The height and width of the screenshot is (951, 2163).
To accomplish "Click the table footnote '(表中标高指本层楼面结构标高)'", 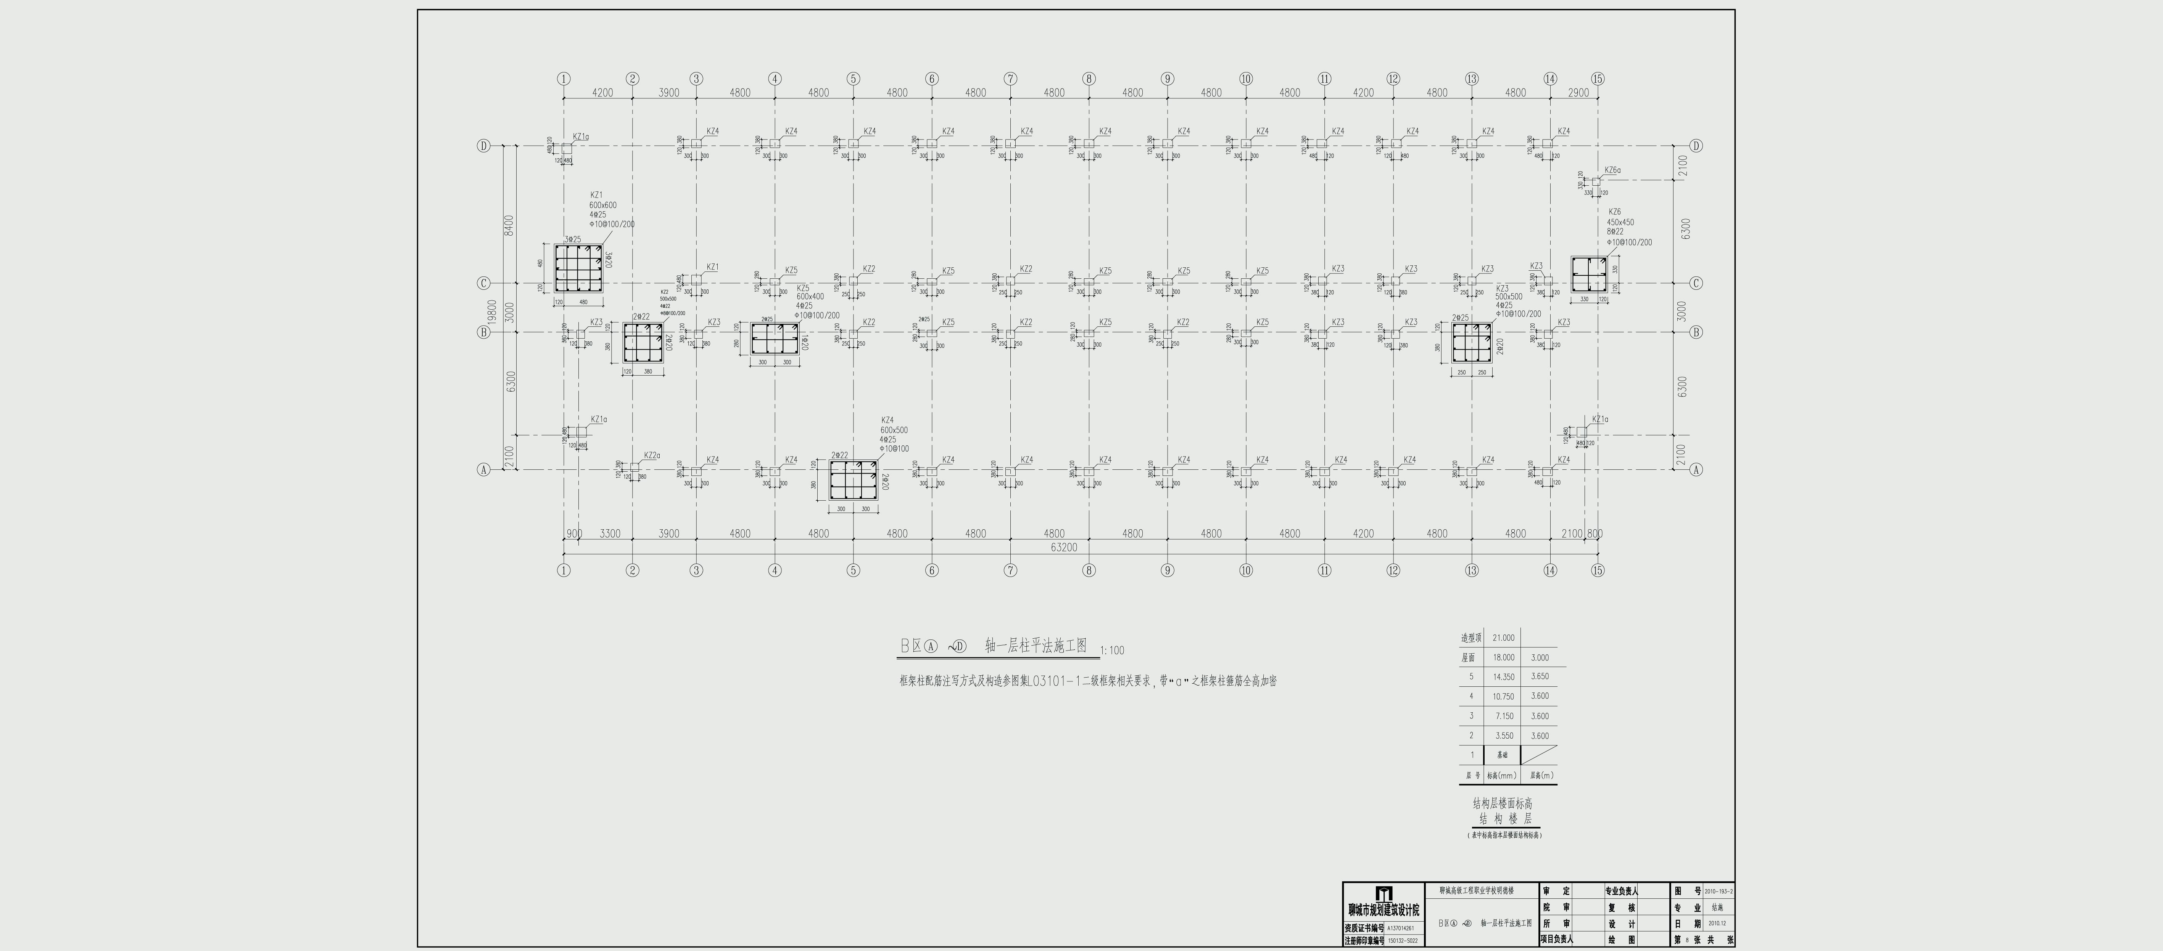I will pyautogui.click(x=1506, y=836).
